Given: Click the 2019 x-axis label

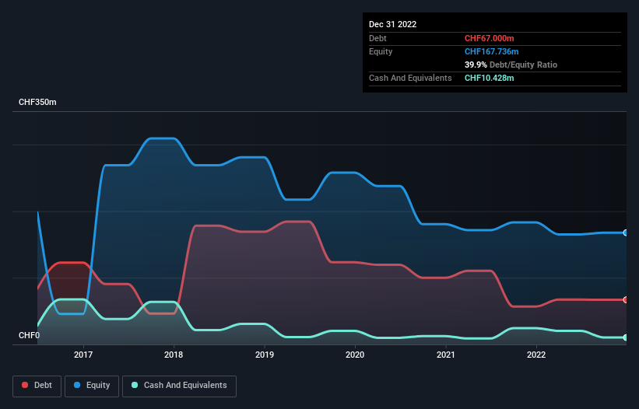Looking at the screenshot, I should pos(265,355).
